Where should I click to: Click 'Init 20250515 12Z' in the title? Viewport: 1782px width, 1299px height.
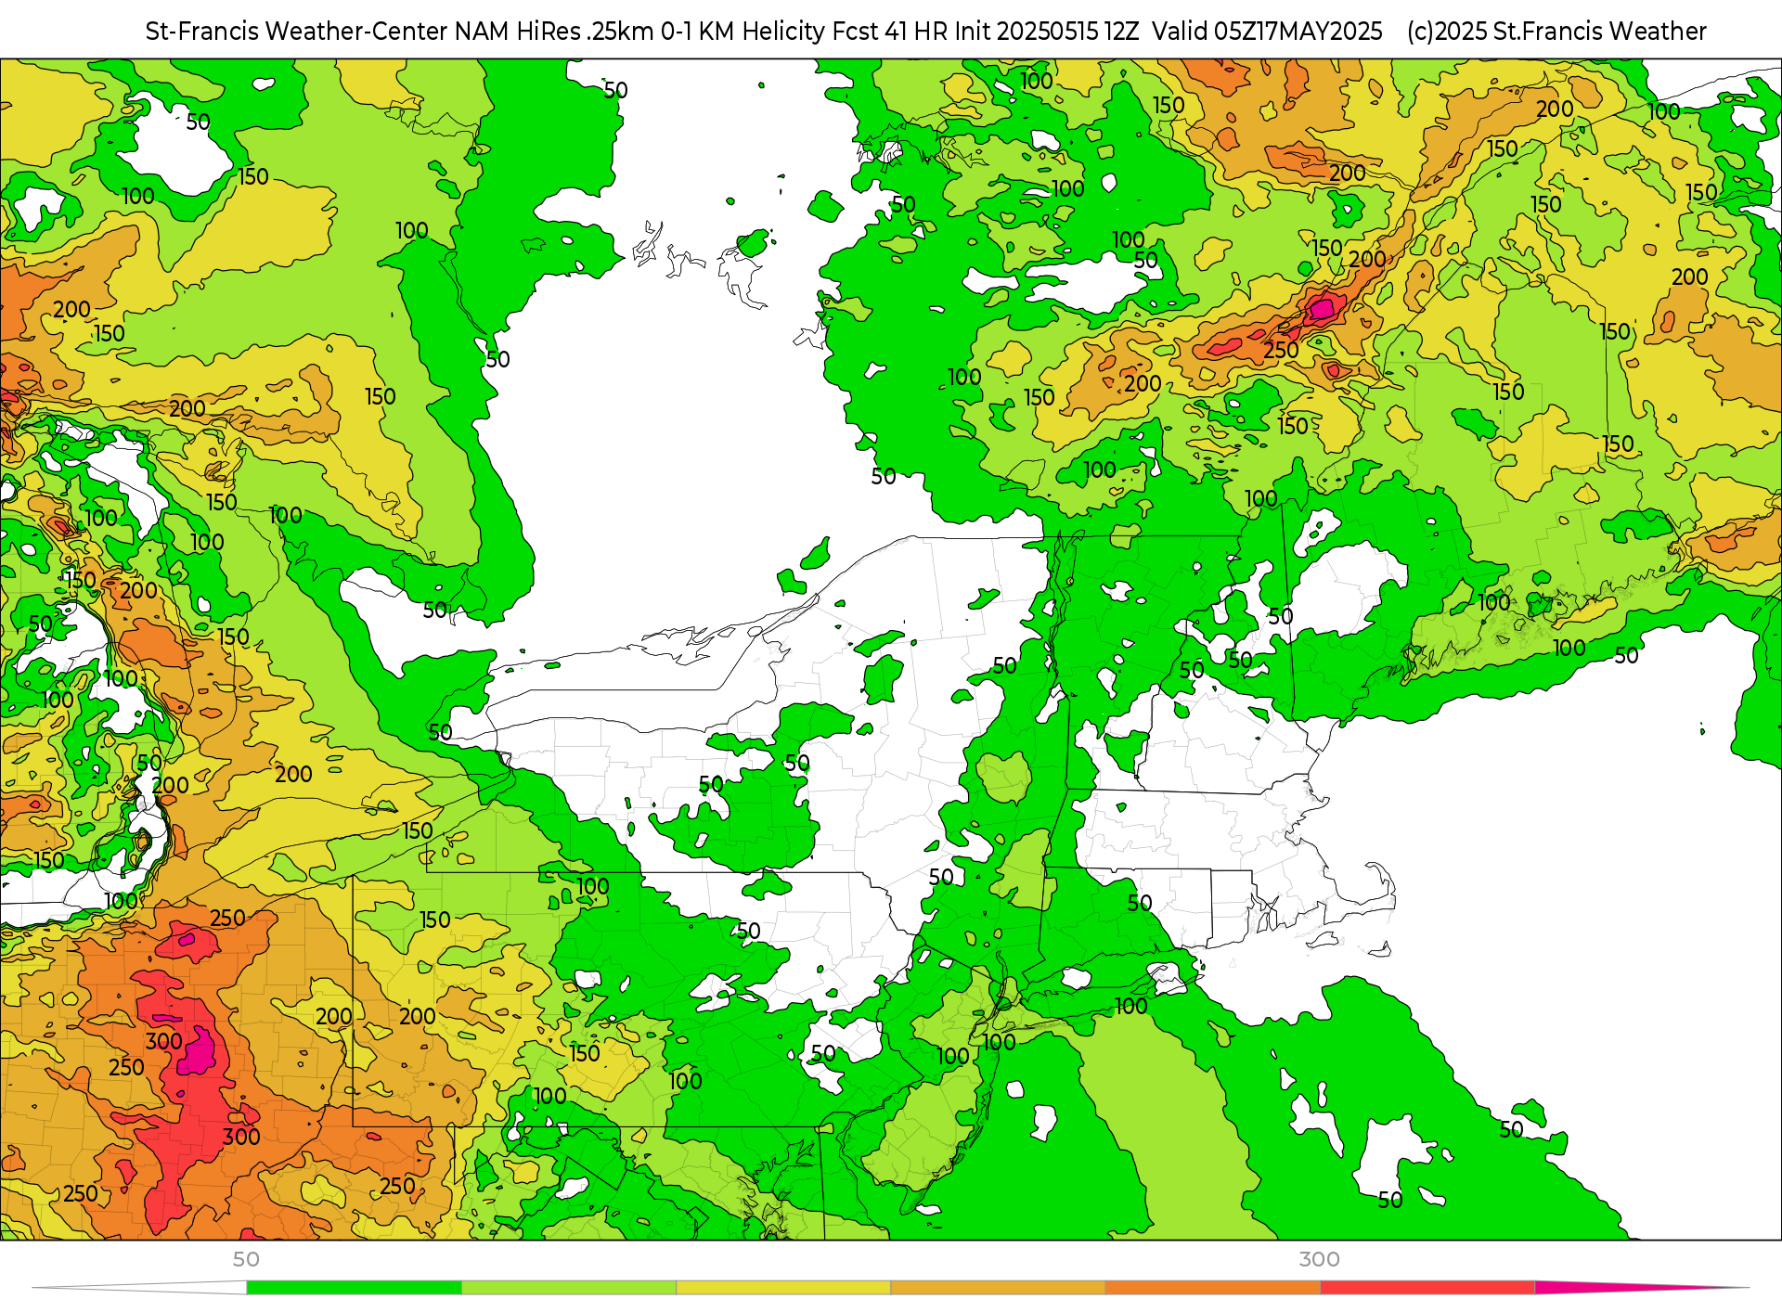(1046, 32)
